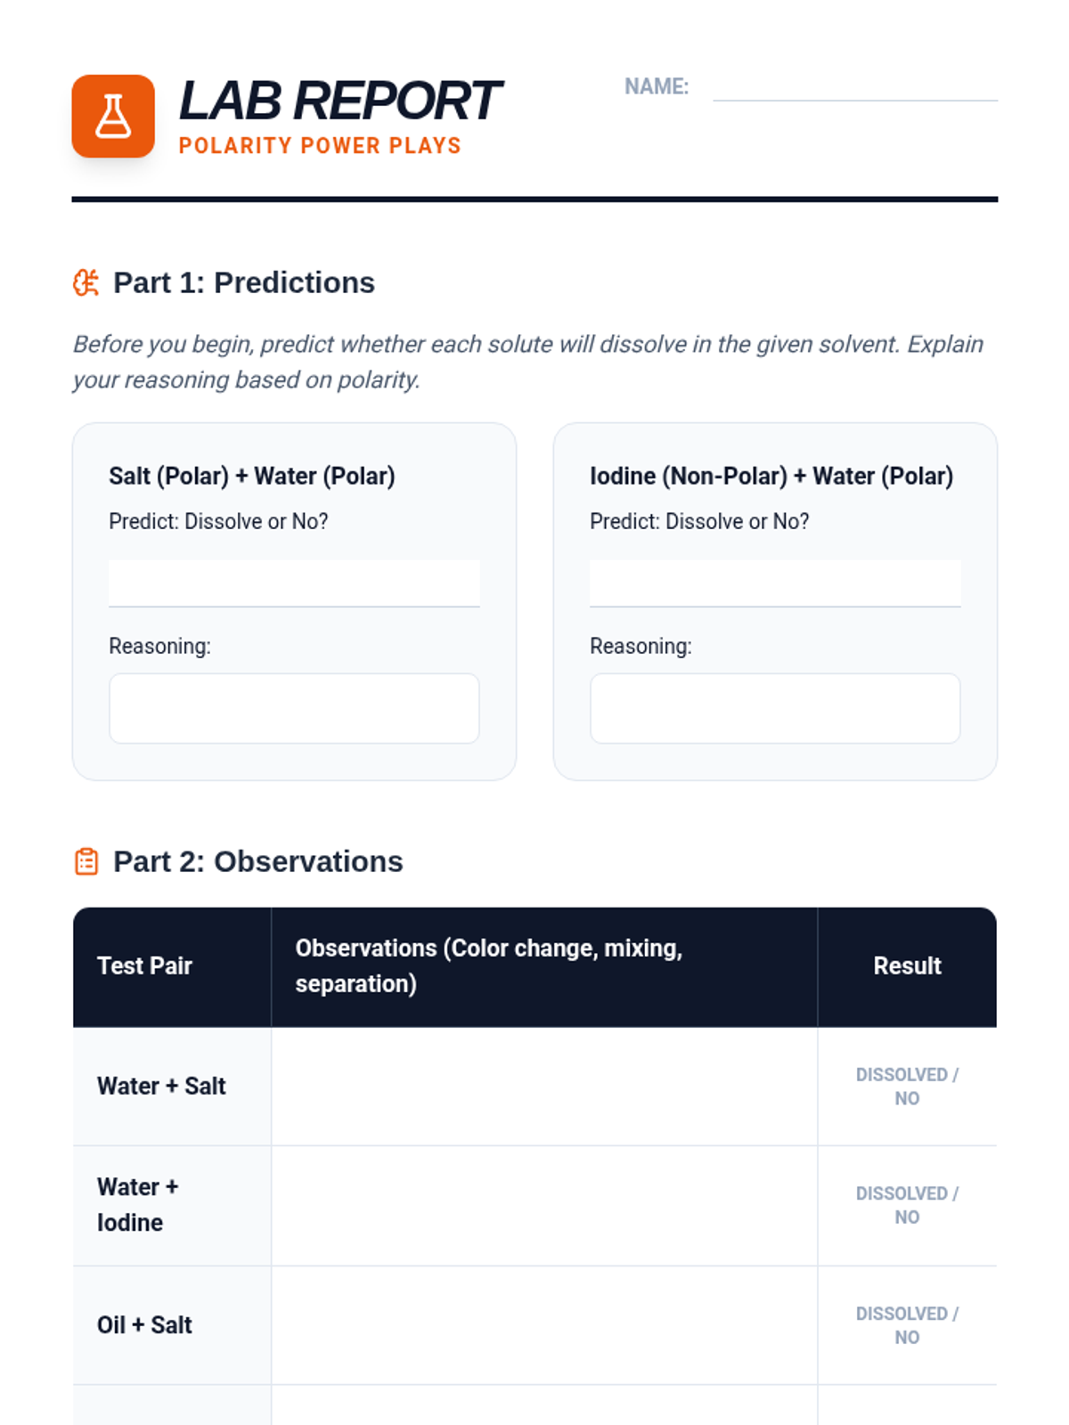The image size is (1069, 1425).
Task: Click the NAME input line
Action: 854,87
